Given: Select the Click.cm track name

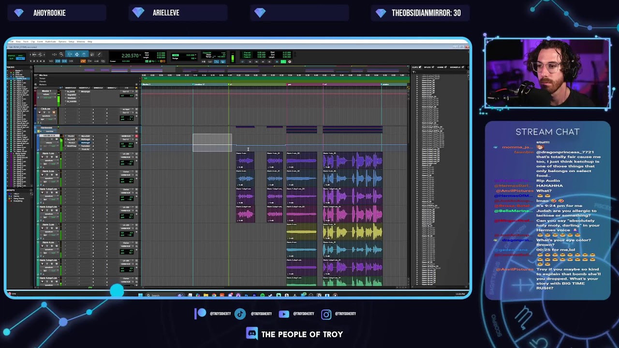Looking at the screenshot, I should pos(46,109).
